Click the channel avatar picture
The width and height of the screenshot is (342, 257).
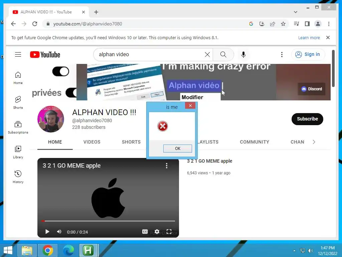51,119
